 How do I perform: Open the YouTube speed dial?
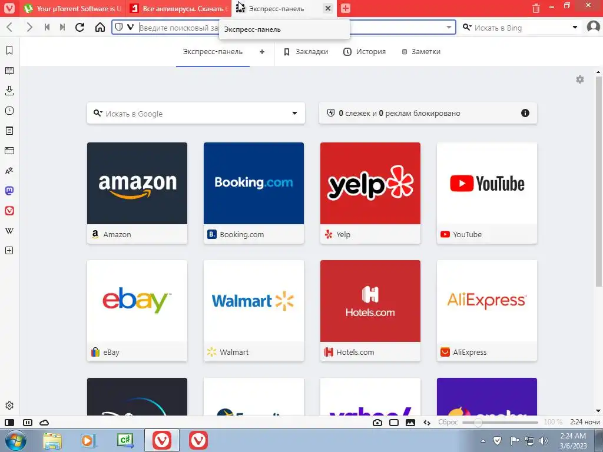(x=487, y=193)
